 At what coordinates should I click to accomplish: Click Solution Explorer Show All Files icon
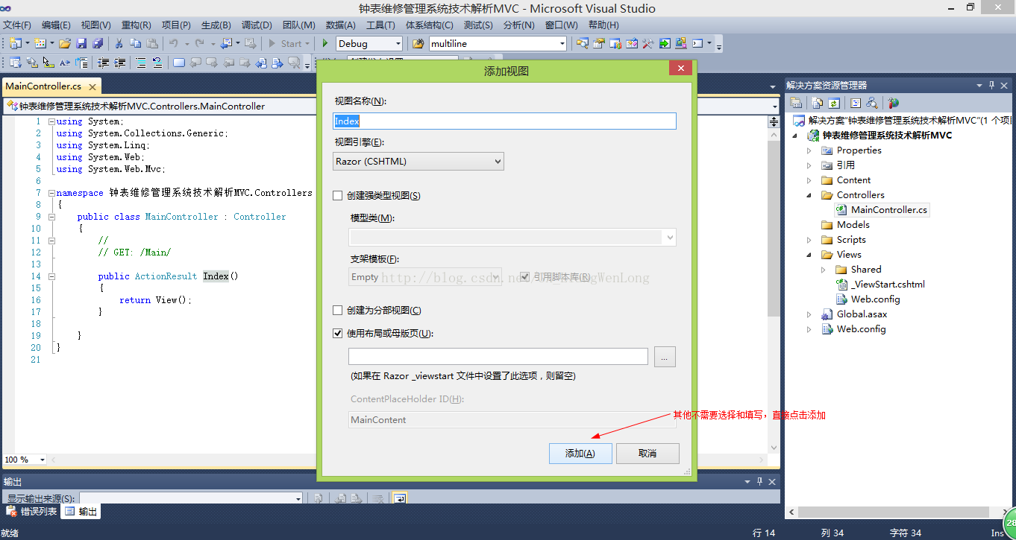817,103
